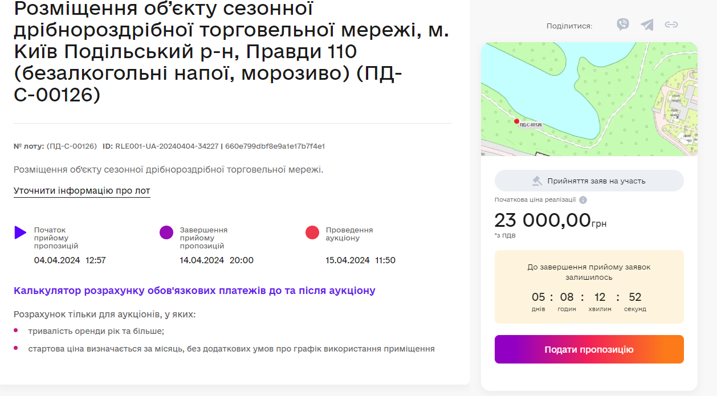Select the purple 'Завершення прийому пропозицій' circle icon
Viewport: 717px width, 396px height.
point(166,232)
